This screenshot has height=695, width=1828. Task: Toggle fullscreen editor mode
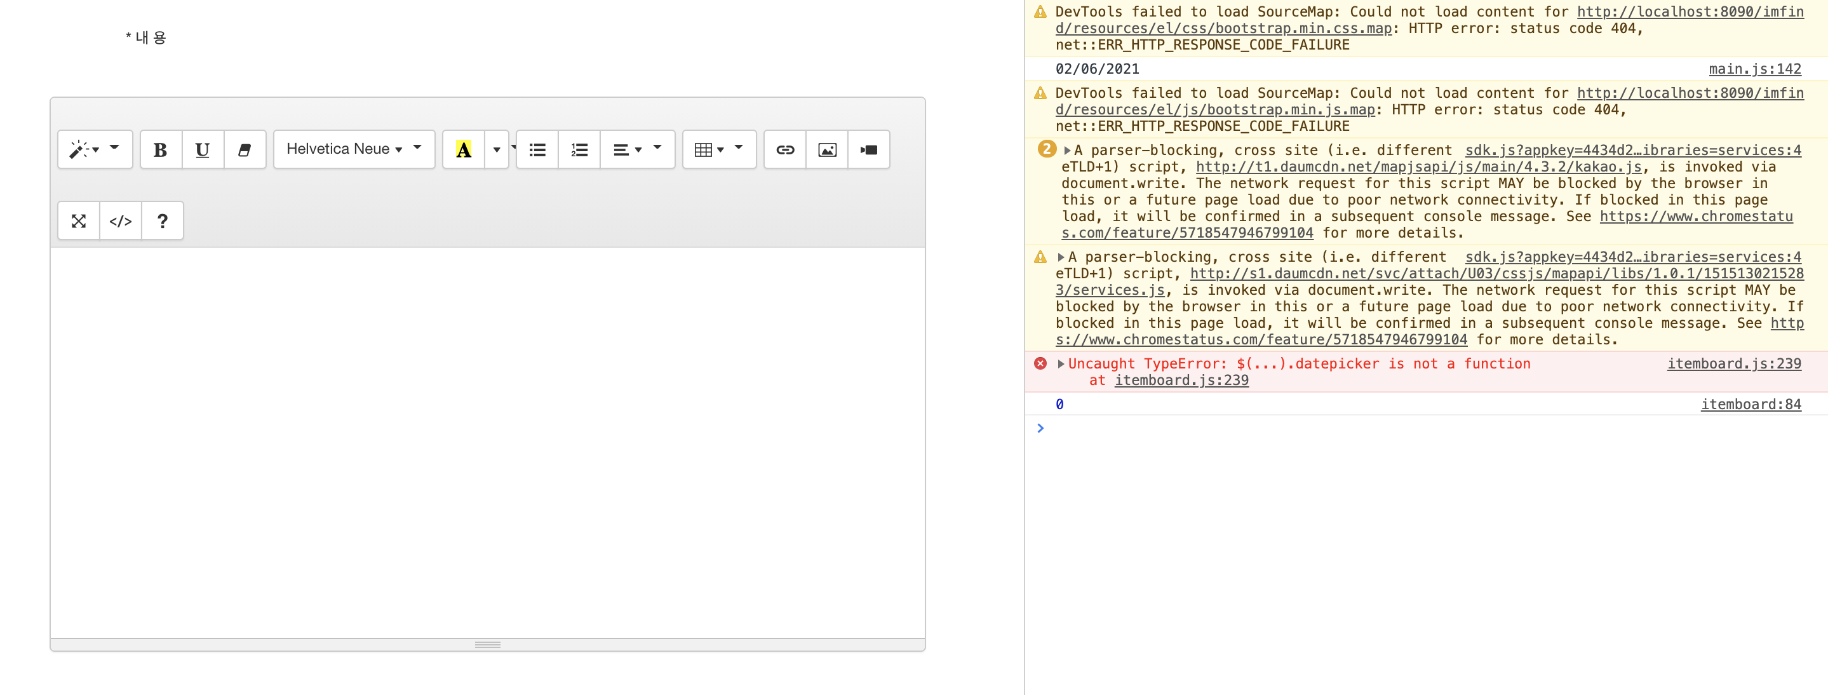[x=79, y=221]
